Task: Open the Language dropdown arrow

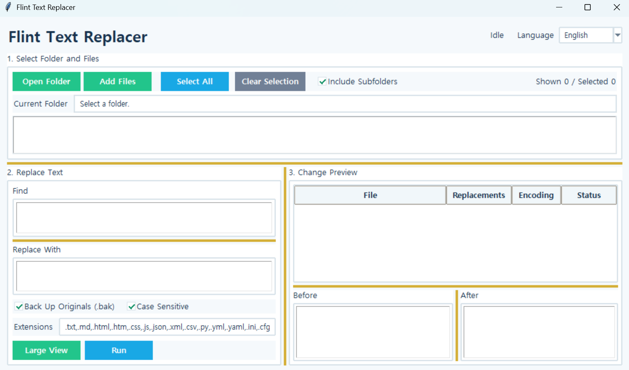Action: tap(617, 35)
